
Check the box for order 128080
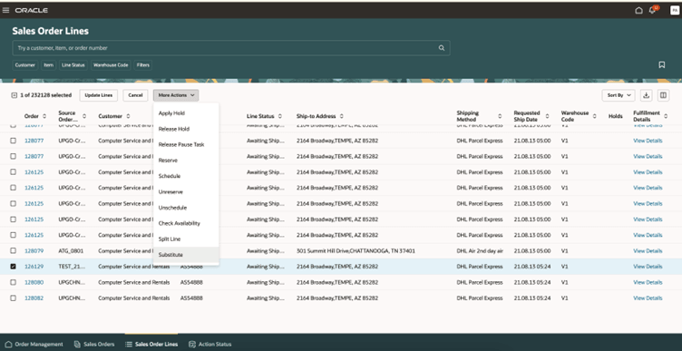pos(13,282)
